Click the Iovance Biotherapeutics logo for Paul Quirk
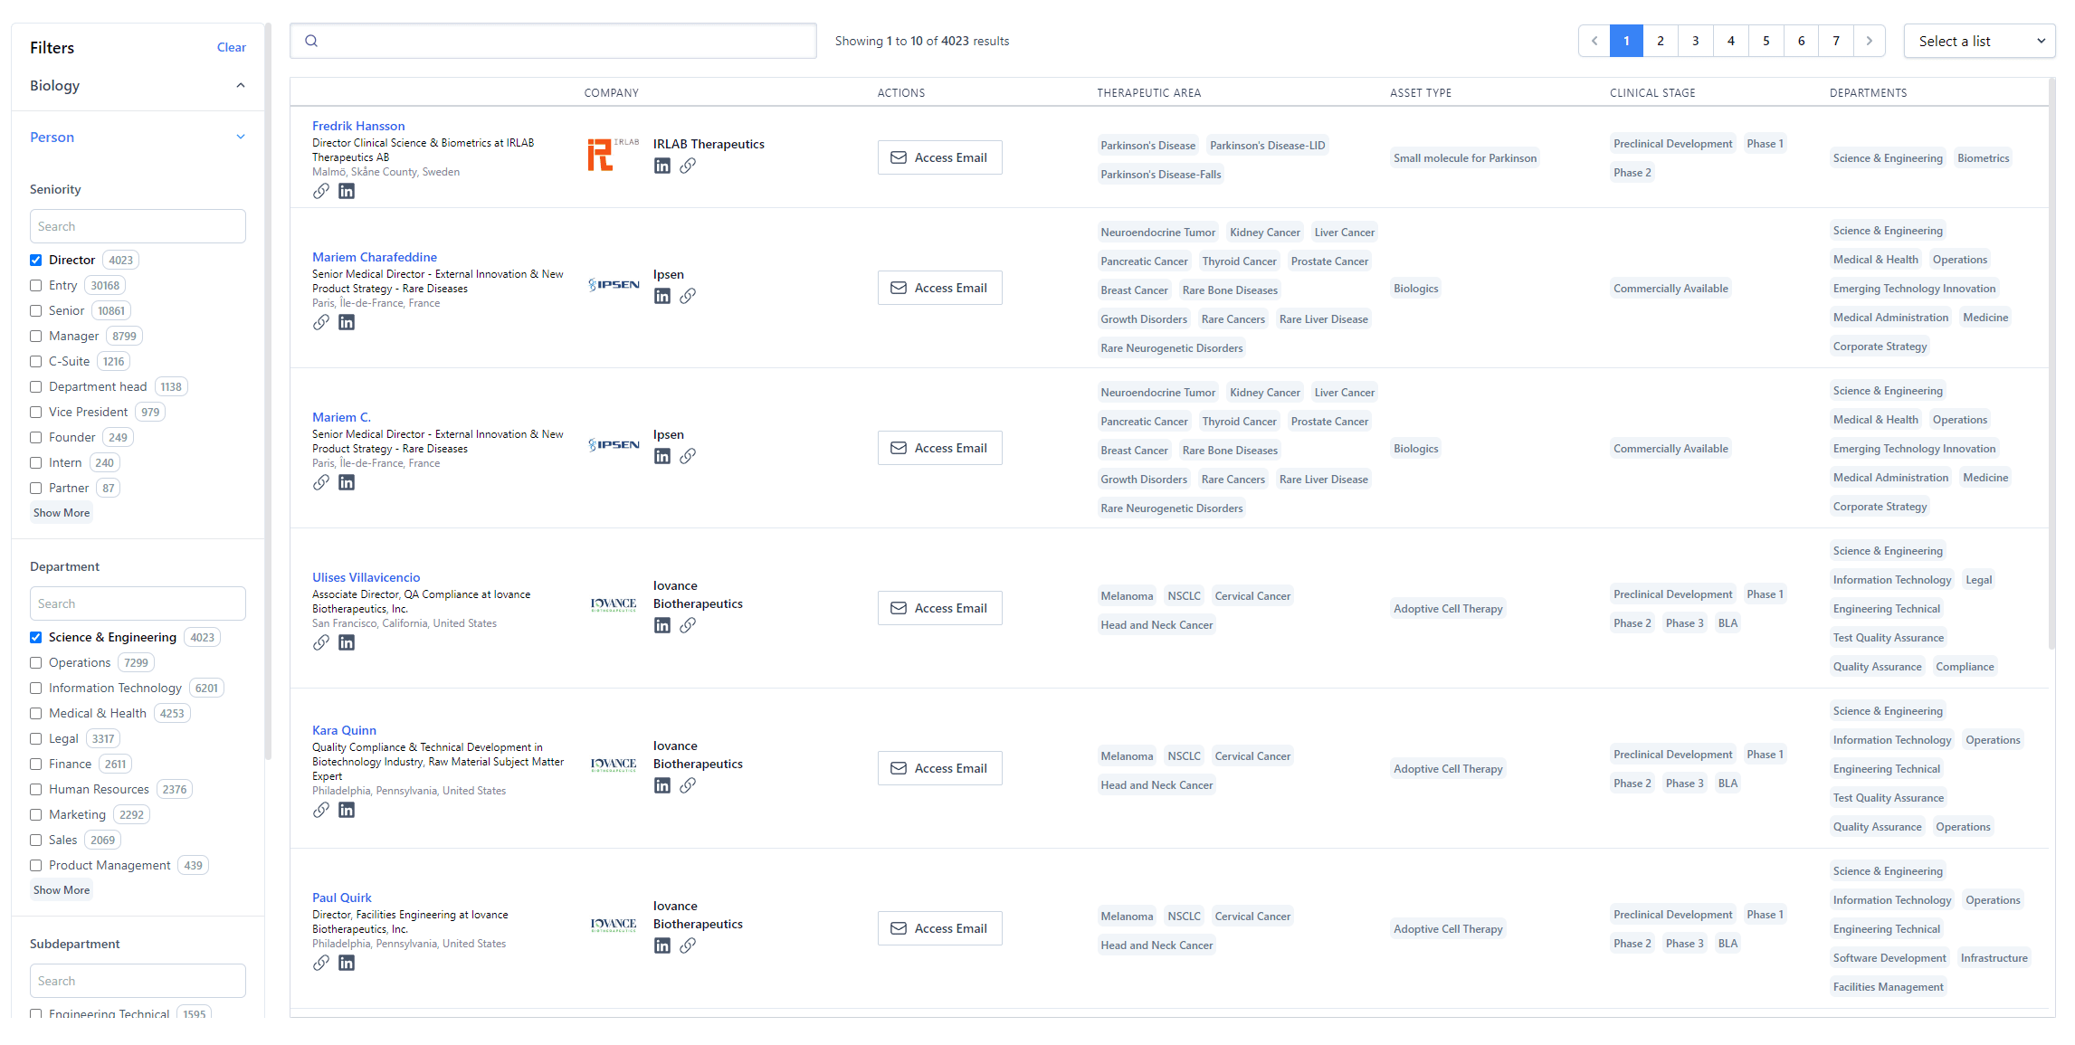The width and height of the screenshot is (2075, 1045). (613, 924)
